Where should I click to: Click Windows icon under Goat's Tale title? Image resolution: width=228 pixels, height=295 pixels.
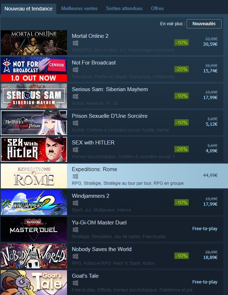point(75,283)
